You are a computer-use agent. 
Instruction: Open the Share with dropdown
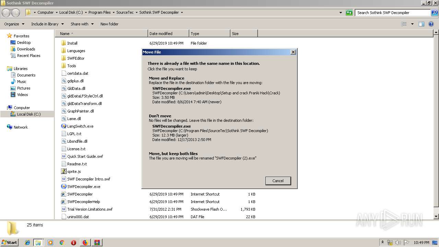point(82,24)
